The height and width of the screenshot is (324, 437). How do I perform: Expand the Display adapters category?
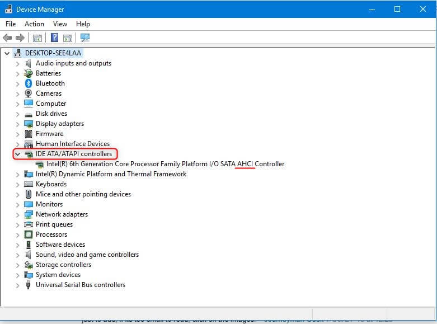coord(18,124)
